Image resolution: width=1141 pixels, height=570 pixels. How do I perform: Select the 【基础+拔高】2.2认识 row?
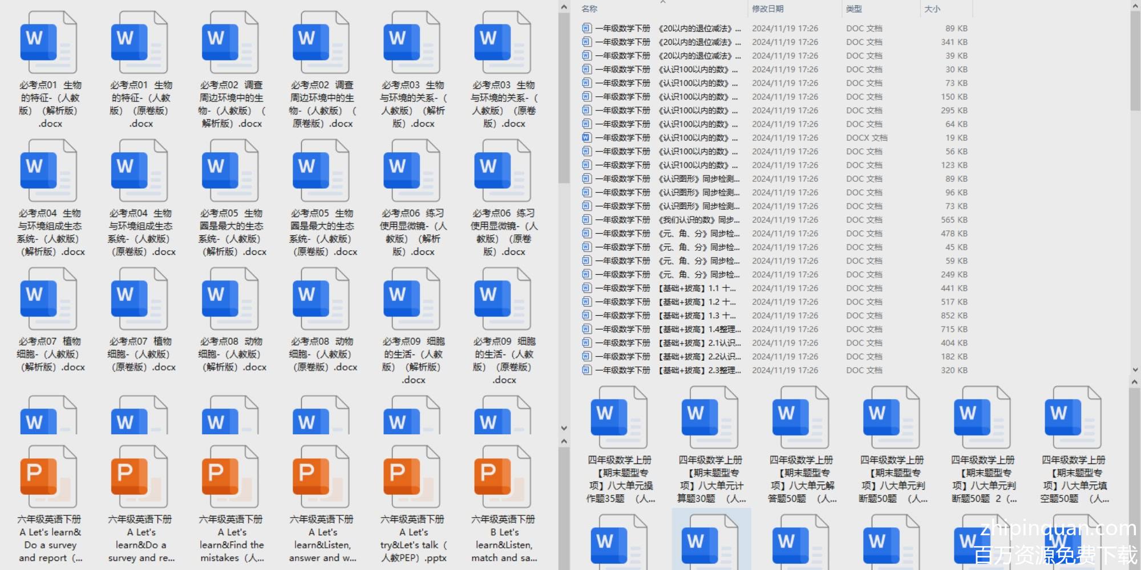[775, 357]
